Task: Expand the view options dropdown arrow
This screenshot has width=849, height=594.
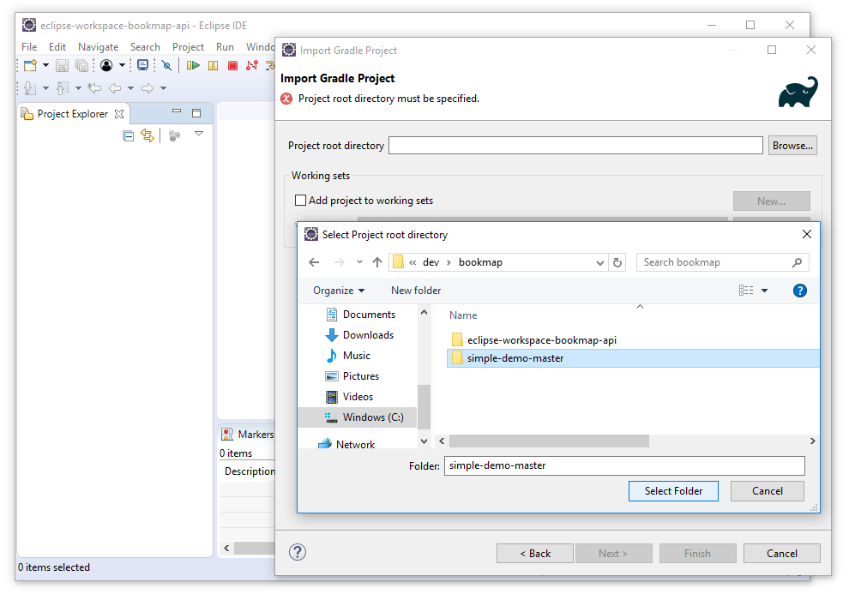Action: click(765, 291)
